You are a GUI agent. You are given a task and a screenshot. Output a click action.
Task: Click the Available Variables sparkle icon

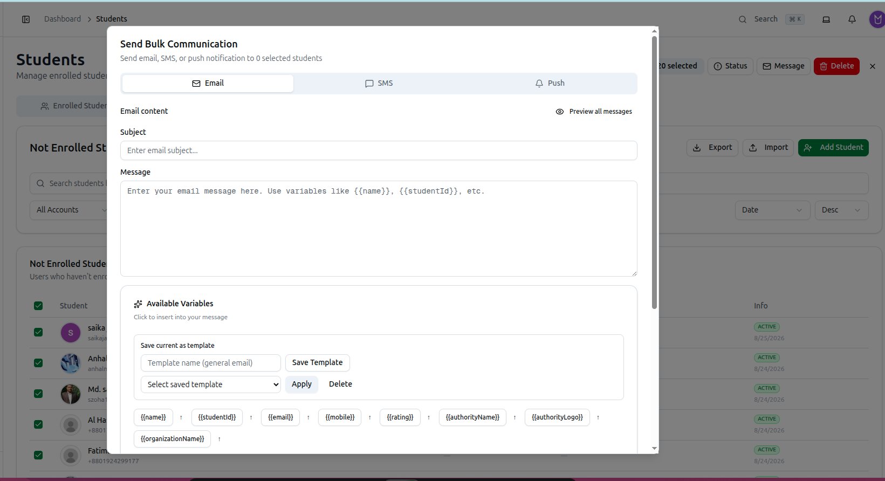pyautogui.click(x=138, y=304)
